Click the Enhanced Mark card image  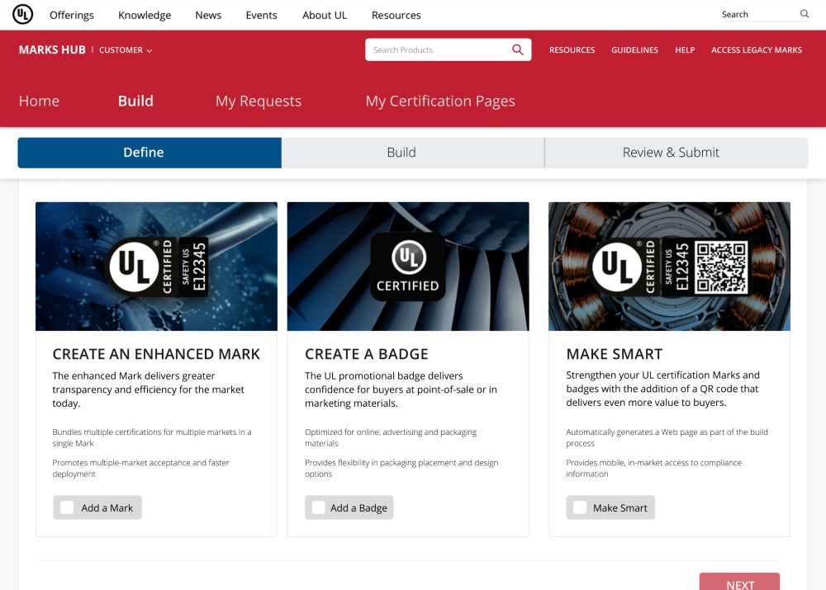tap(156, 267)
